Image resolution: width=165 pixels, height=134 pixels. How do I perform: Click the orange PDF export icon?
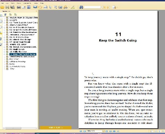(x=66, y=7)
